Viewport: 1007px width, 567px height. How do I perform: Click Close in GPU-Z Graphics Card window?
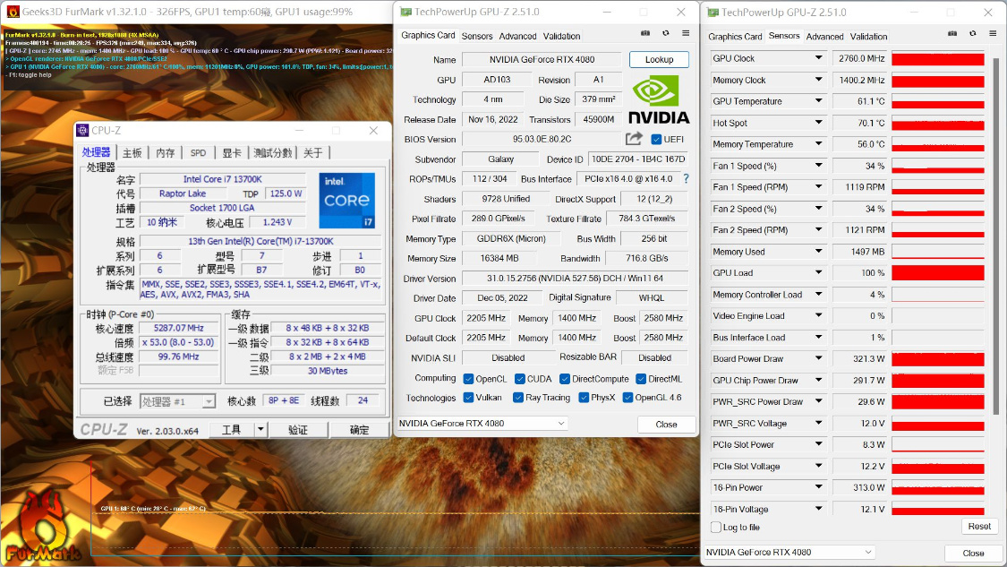(x=666, y=425)
